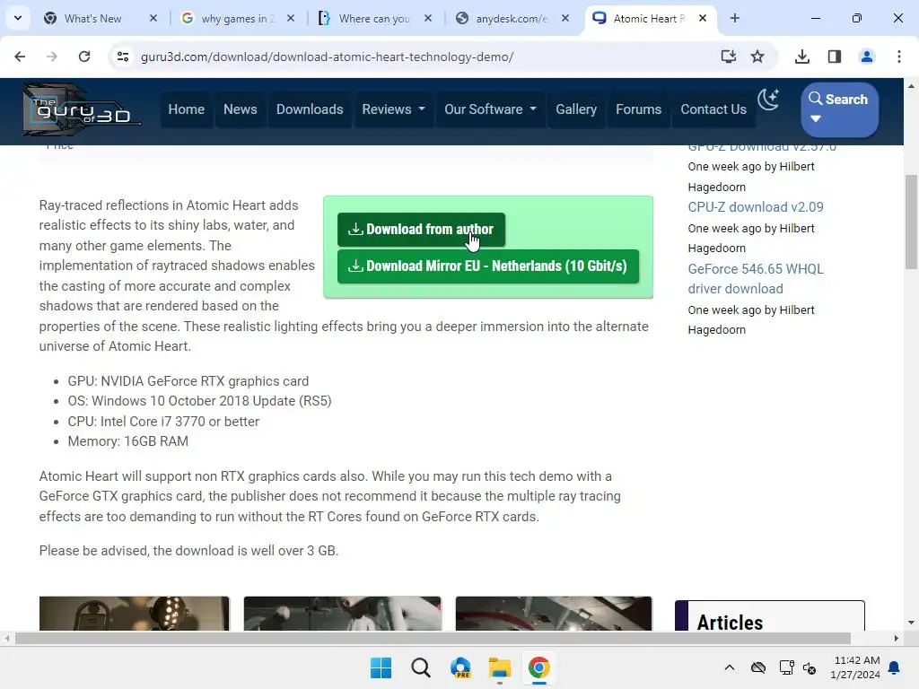Click the Guru3D site logo
919x689 pixels.
(82, 109)
